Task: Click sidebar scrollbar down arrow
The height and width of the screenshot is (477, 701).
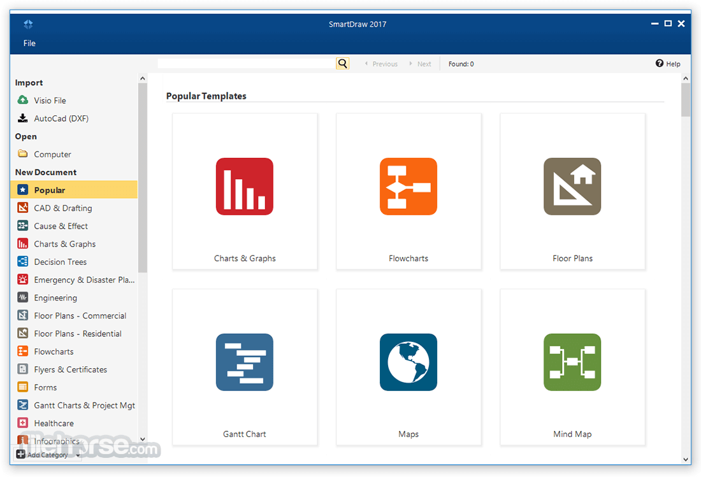Action: pos(143,439)
